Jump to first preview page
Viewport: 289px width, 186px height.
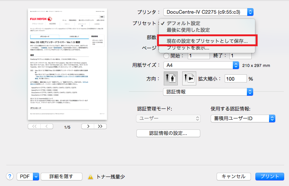[x=35, y=126]
